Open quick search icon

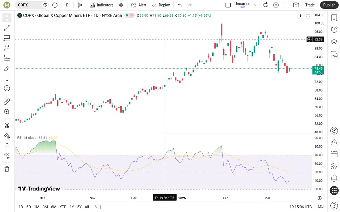[266, 5]
